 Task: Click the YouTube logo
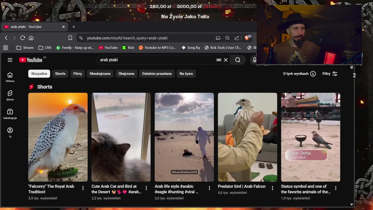[31, 60]
